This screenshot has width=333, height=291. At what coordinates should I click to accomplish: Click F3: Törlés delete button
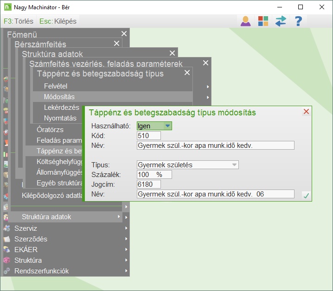point(19,21)
